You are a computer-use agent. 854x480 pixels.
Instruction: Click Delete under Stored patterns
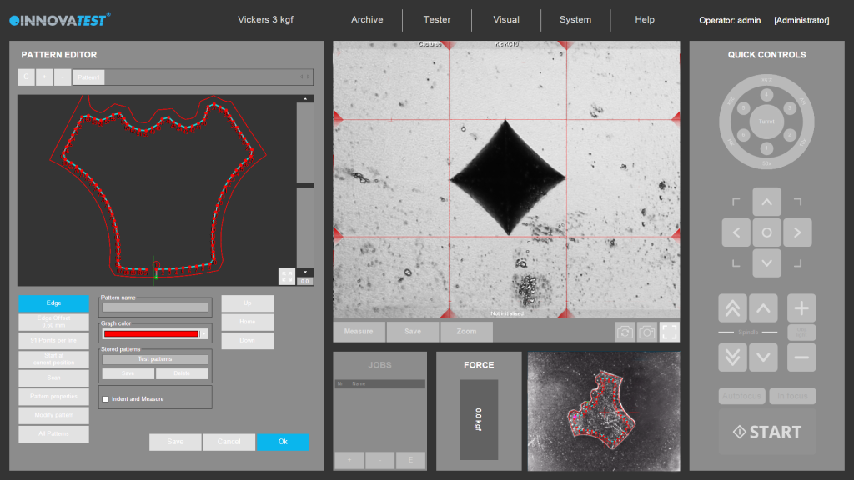tap(181, 373)
